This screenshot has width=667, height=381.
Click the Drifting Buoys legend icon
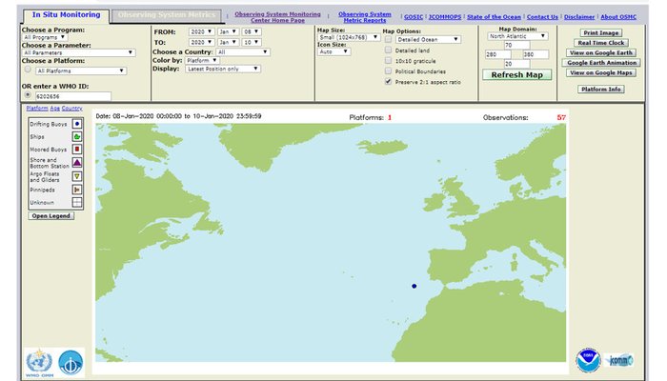(76, 124)
